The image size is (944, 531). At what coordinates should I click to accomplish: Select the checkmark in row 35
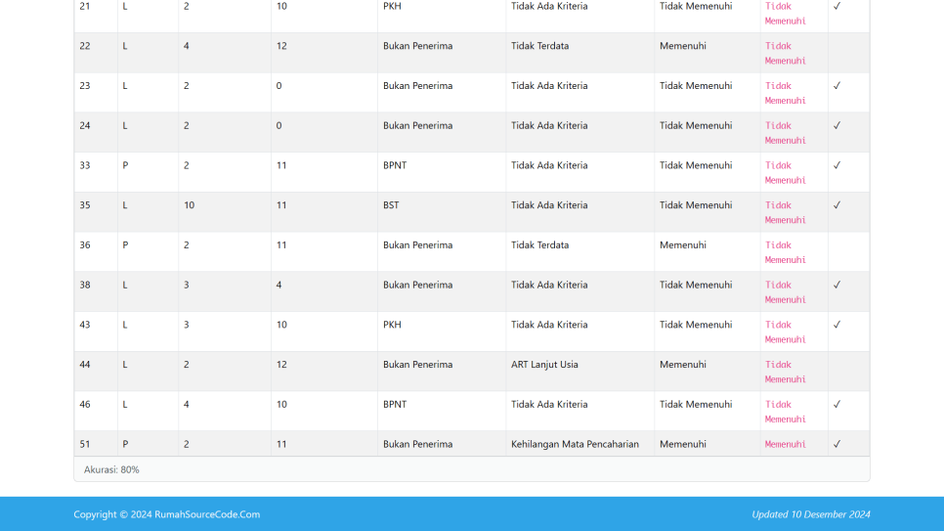click(837, 205)
